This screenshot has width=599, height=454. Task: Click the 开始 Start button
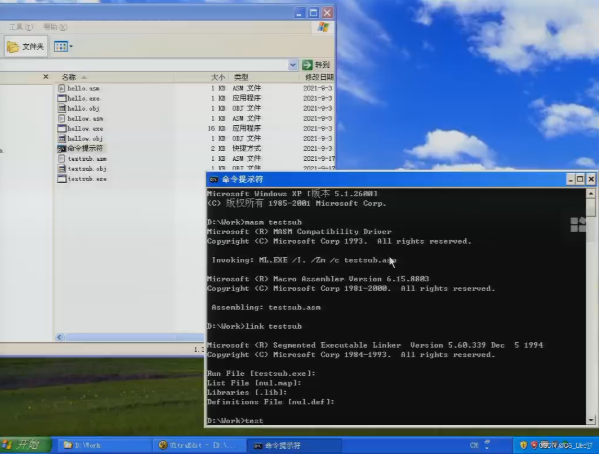[x=25, y=445]
